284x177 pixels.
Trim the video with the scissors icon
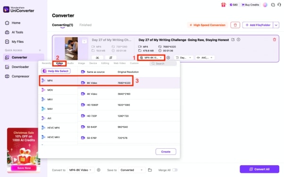[98, 58]
